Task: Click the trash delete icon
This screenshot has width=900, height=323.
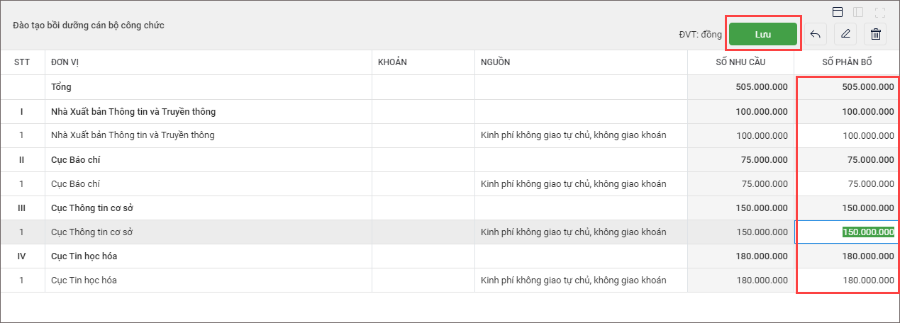Action: pos(876,34)
